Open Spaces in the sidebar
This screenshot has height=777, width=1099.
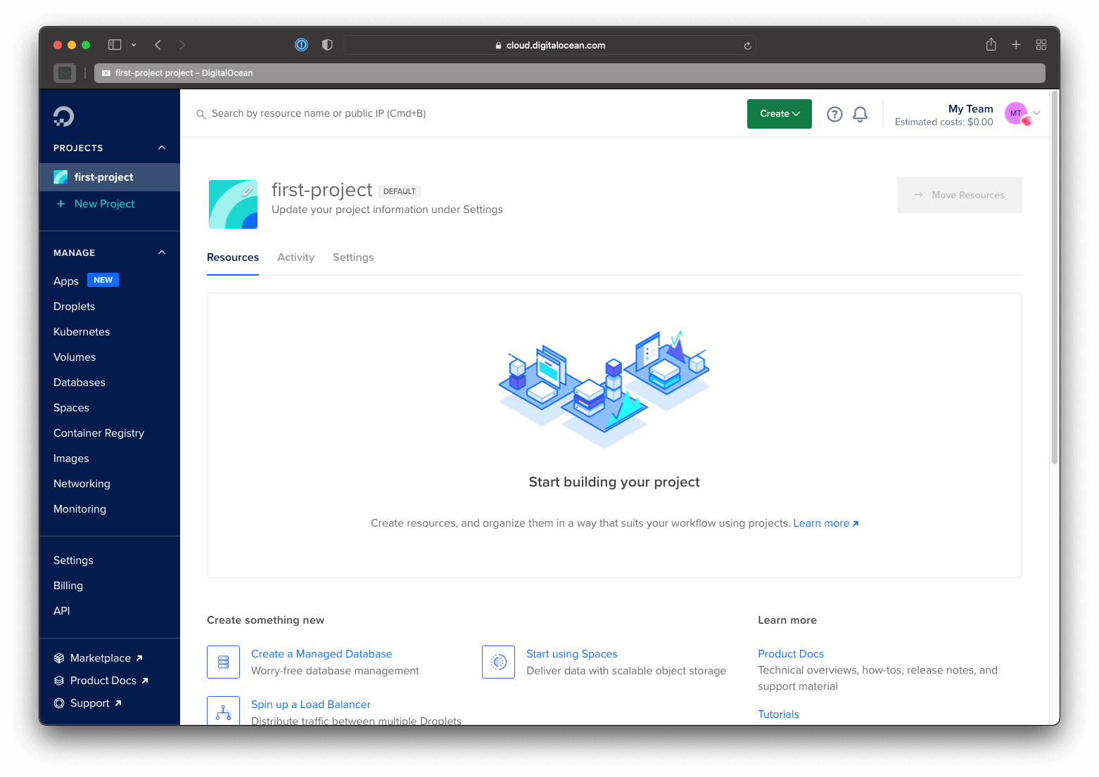(x=71, y=408)
